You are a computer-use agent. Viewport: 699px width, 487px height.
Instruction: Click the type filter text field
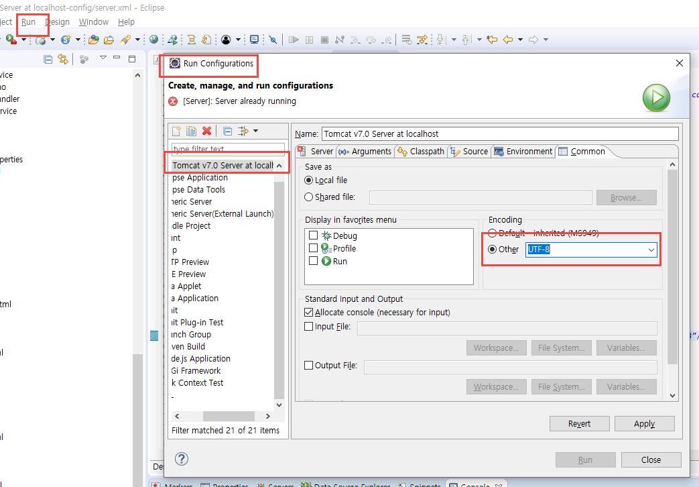[228, 149]
